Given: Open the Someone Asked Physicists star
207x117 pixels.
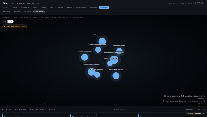Looking at the screenshot, I should [x=115, y=60].
